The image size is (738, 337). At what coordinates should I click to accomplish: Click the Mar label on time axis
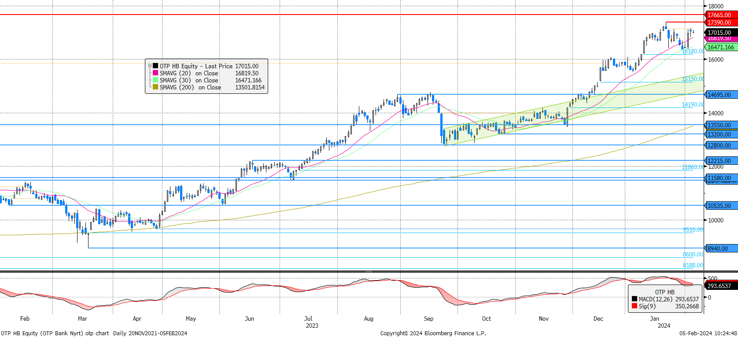82,318
